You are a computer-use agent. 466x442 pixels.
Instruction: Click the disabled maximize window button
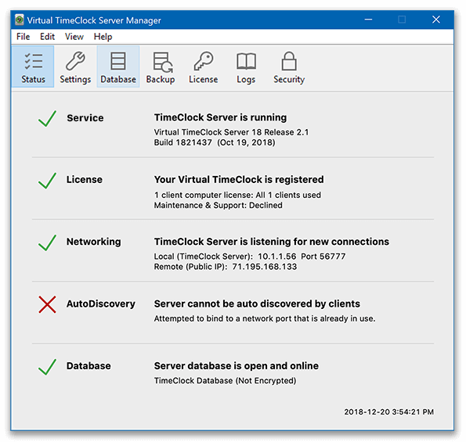pyautogui.click(x=402, y=20)
